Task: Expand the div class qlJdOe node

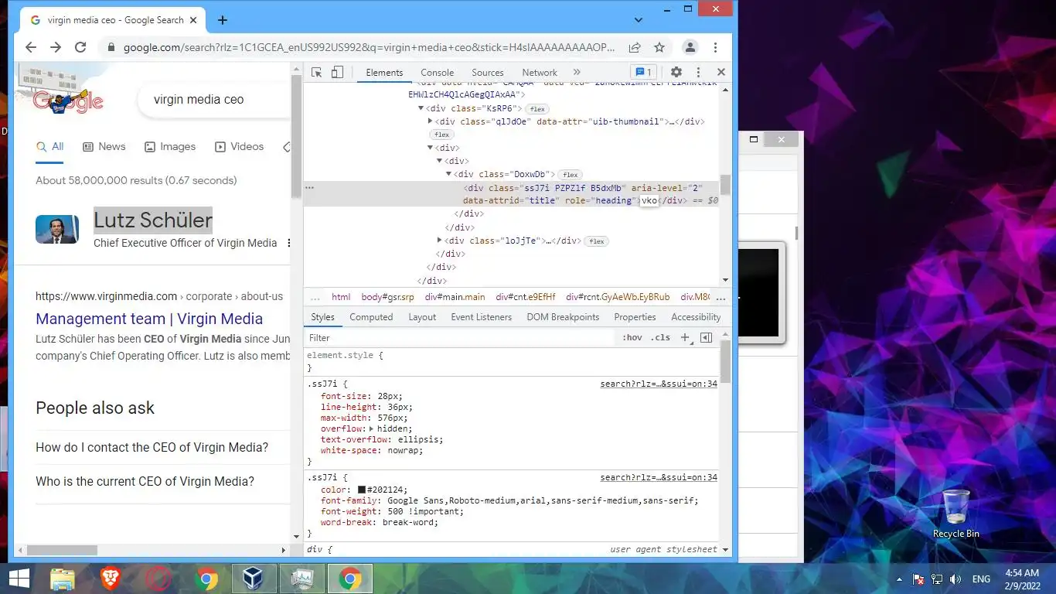Action: pos(431,121)
